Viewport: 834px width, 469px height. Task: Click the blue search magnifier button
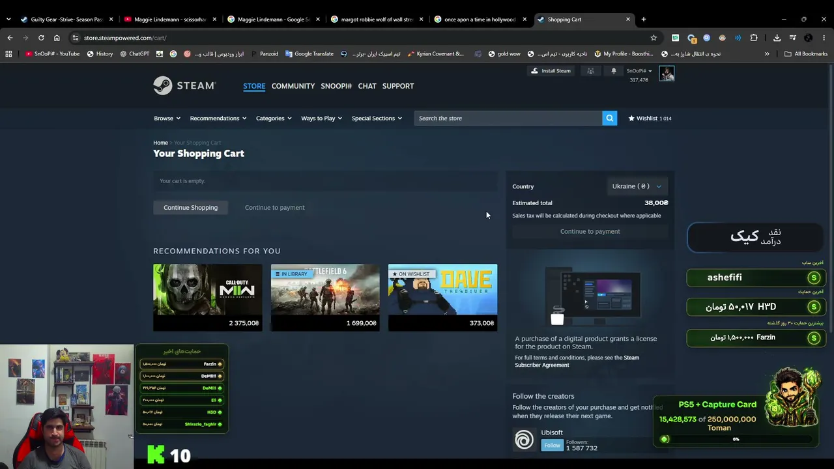[x=609, y=118]
